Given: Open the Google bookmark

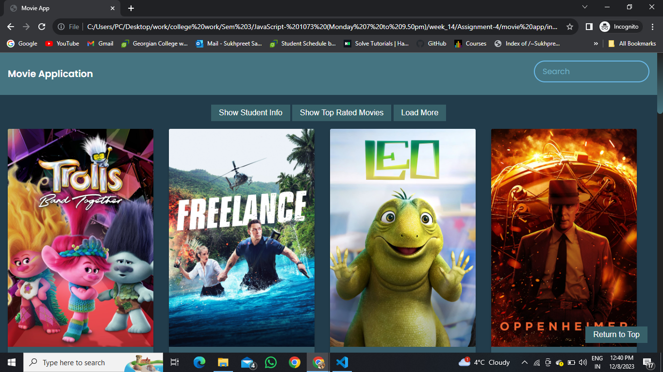Looking at the screenshot, I should coord(22,44).
